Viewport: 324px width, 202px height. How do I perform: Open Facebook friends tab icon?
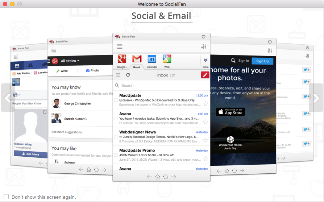(30, 65)
